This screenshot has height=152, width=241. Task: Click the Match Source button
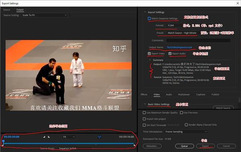(223, 107)
